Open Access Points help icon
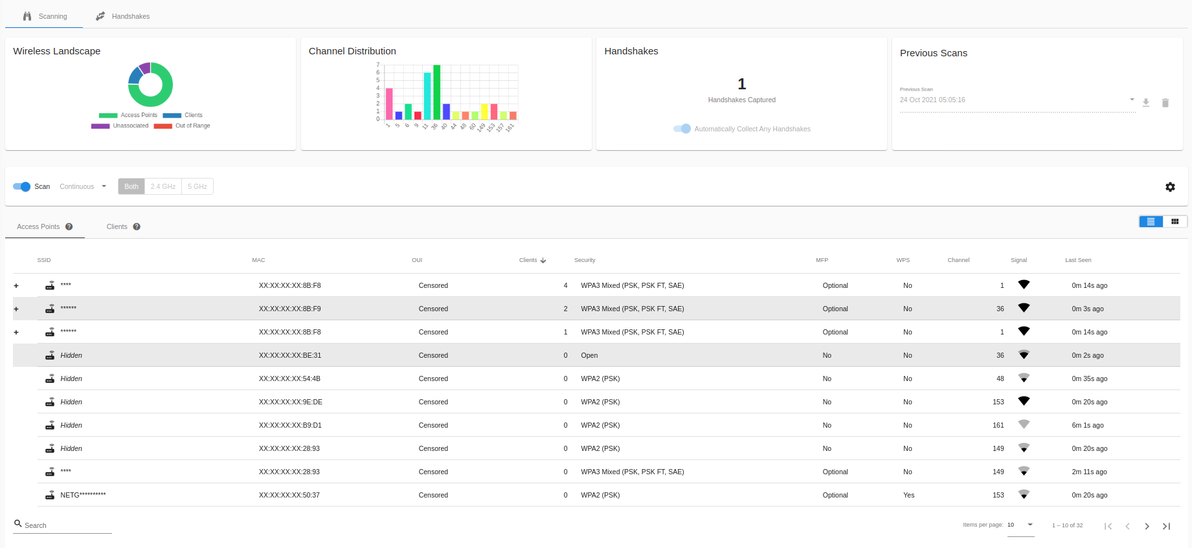 coord(69,226)
